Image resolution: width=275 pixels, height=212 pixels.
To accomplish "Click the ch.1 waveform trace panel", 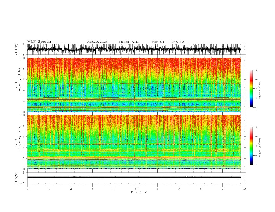I will 136,49.
